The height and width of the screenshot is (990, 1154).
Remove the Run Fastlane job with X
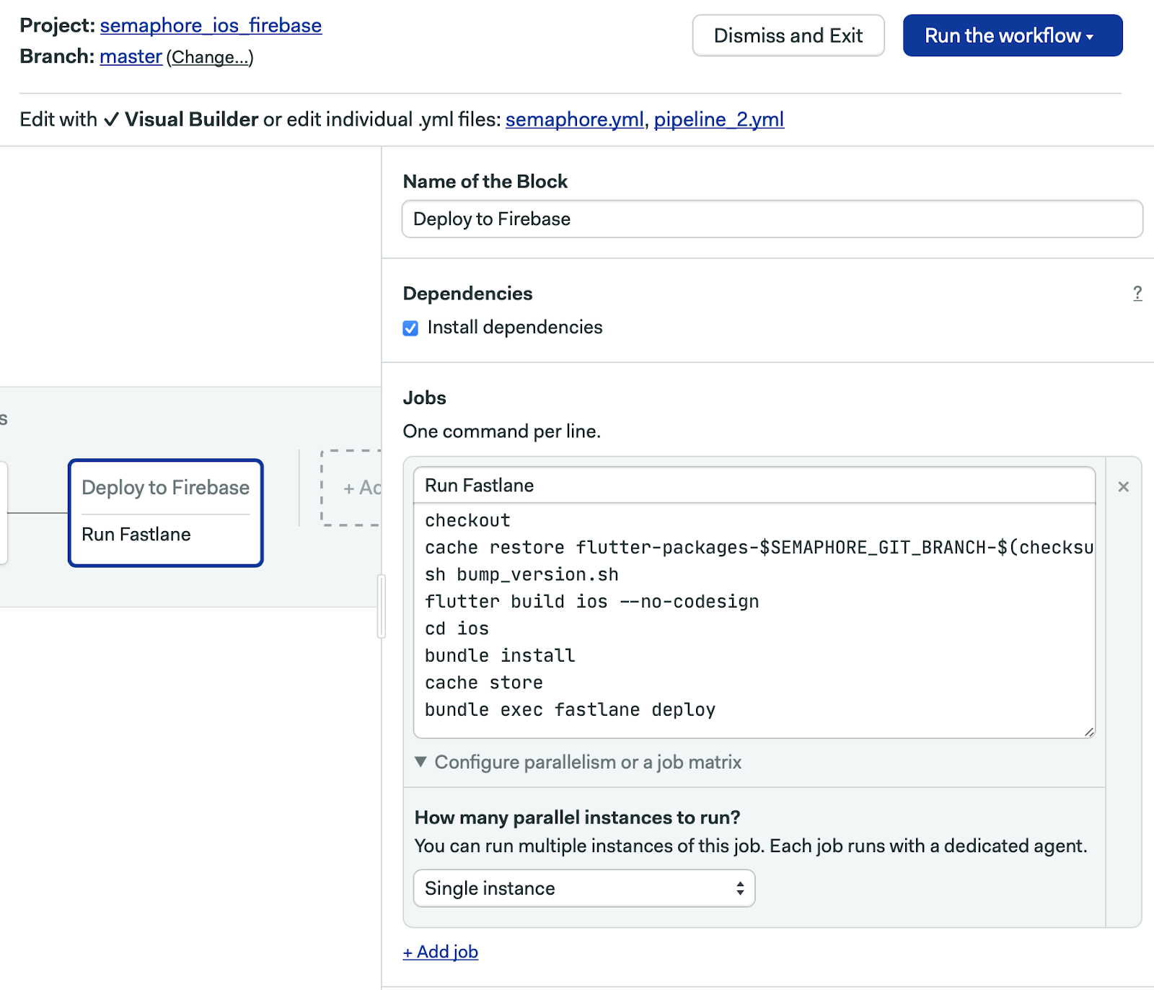click(1123, 487)
